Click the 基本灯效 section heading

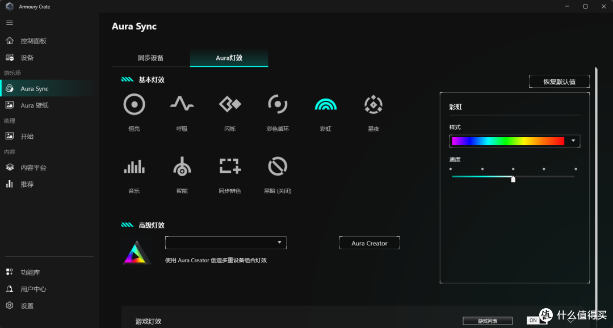(152, 79)
